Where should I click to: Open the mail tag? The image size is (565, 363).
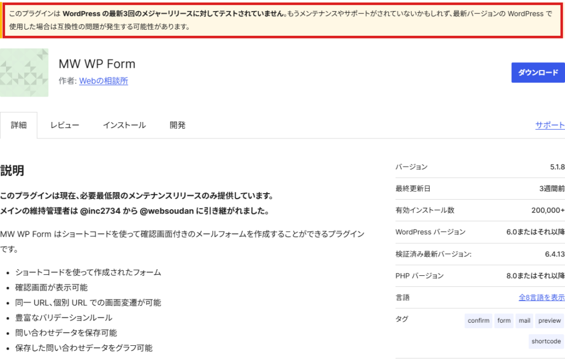click(524, 321)
